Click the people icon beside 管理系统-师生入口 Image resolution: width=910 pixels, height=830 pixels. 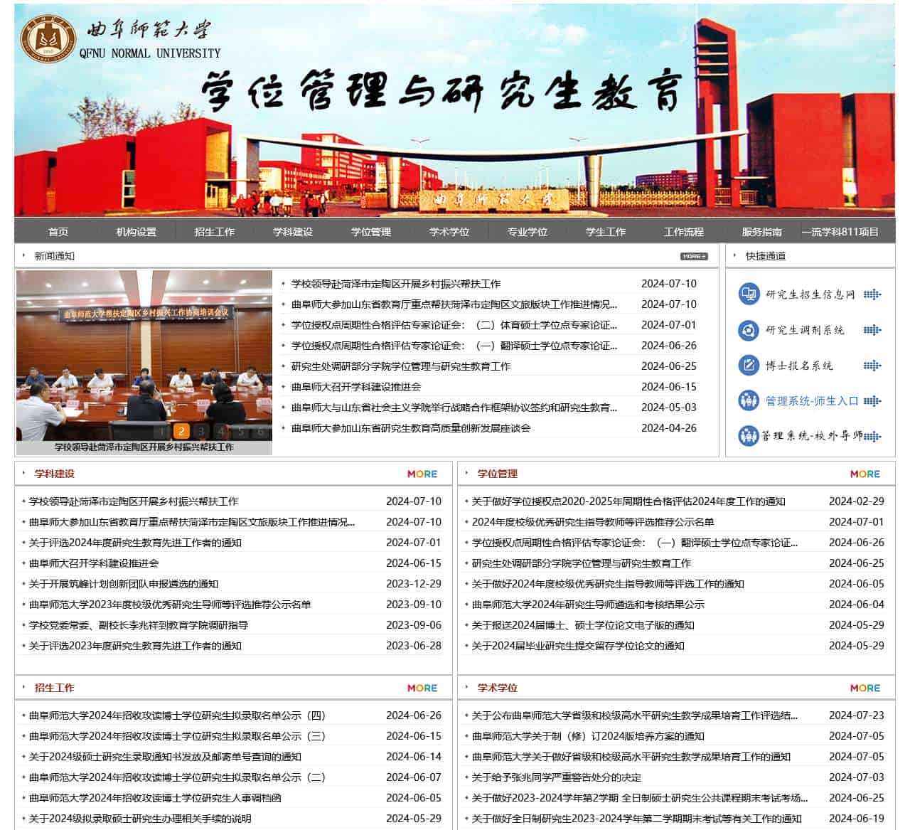(x=749, y=400)
